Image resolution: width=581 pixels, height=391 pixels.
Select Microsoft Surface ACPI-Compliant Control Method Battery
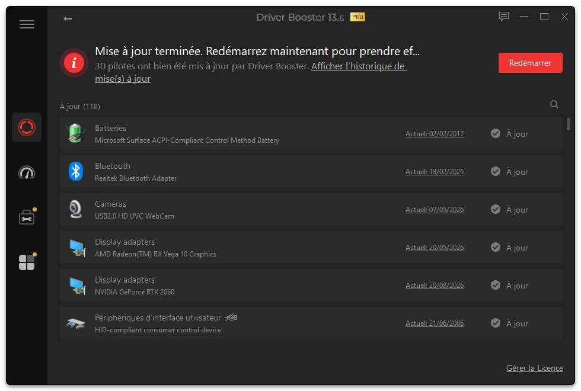click(x=187, y=140)
